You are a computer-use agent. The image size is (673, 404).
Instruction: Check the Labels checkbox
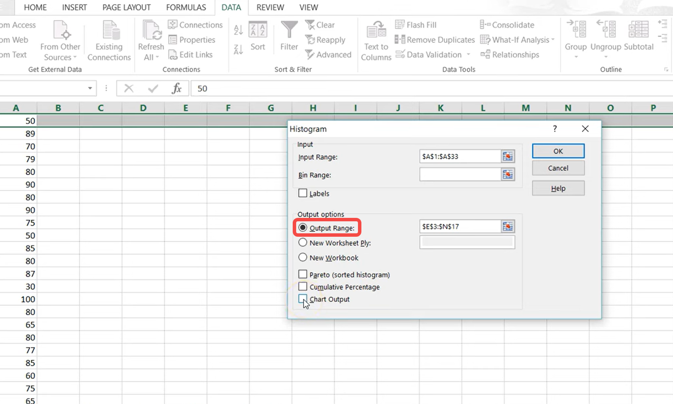click(x=303, y=193)
